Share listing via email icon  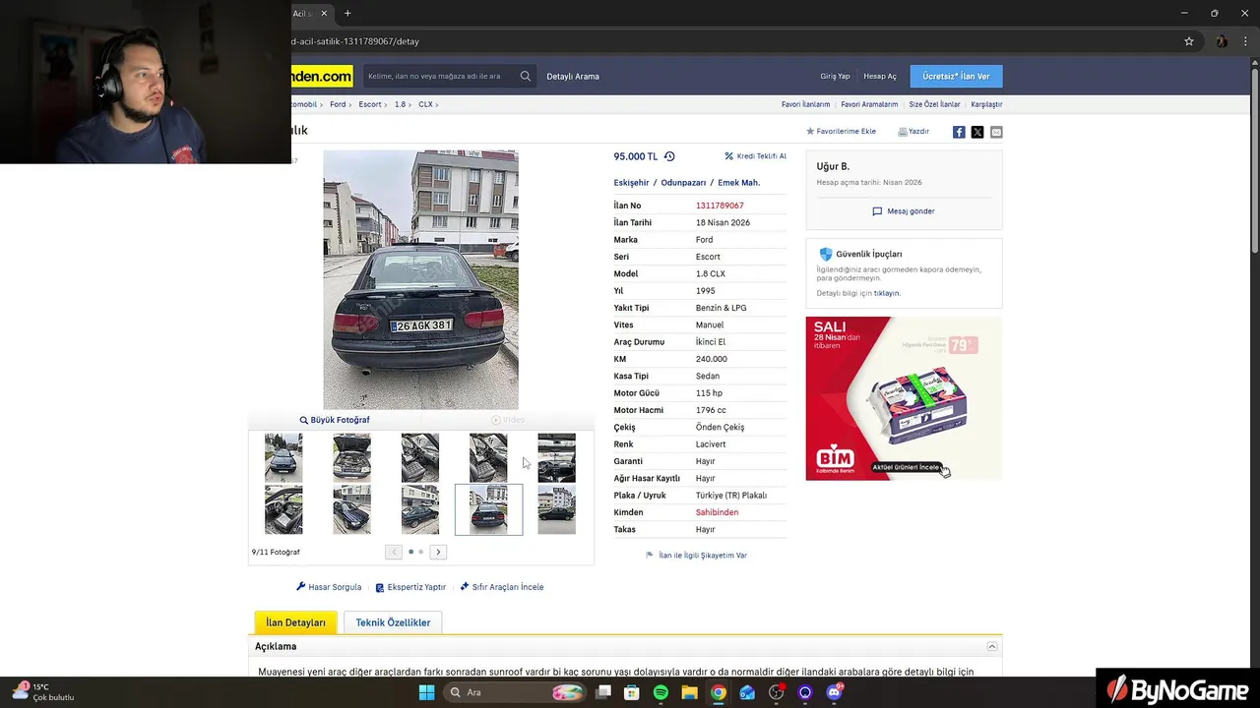click(996, 132)
